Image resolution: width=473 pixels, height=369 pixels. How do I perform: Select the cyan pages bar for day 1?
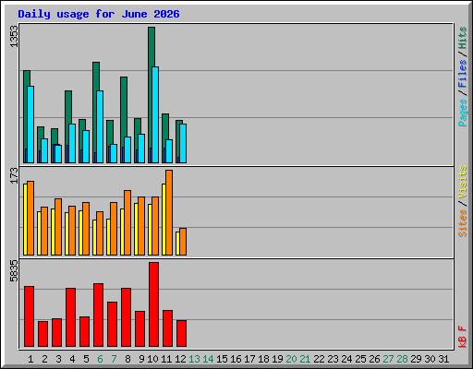30,125
